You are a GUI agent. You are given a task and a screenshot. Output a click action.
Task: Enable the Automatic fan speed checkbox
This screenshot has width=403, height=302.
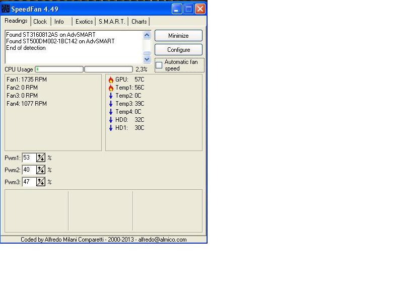(x=159, y=65)
